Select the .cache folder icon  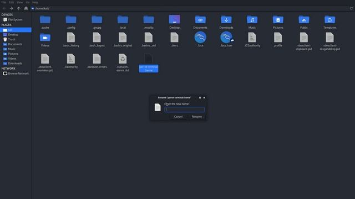(45, 20)
